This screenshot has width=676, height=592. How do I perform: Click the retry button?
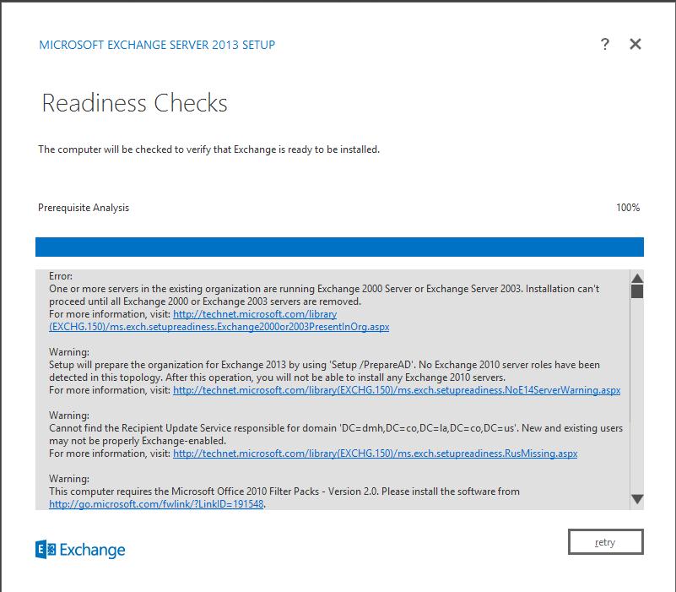pos(605,542)
